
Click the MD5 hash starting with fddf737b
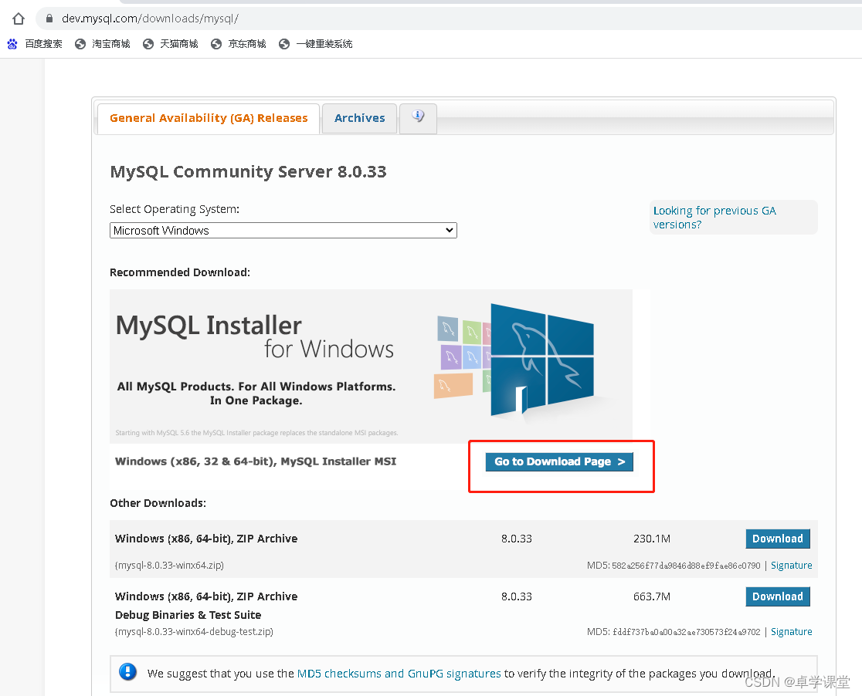(x=686, y=632)
